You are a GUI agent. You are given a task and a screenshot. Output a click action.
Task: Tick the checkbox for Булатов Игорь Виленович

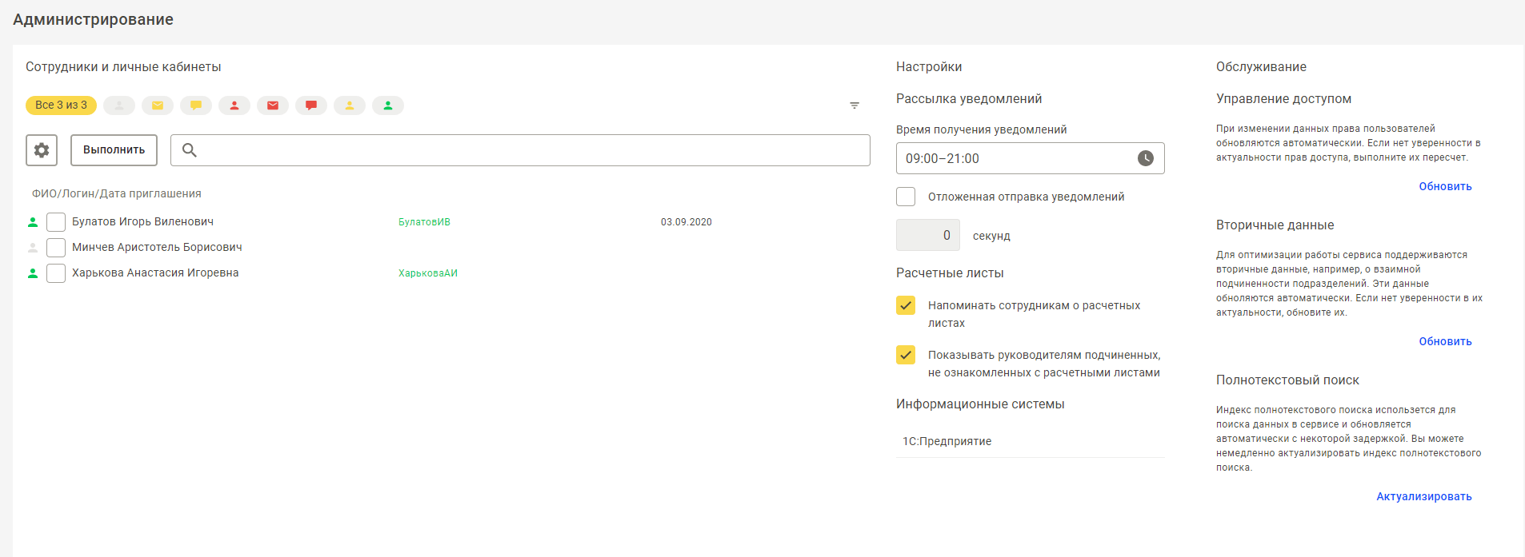[56, 222]
